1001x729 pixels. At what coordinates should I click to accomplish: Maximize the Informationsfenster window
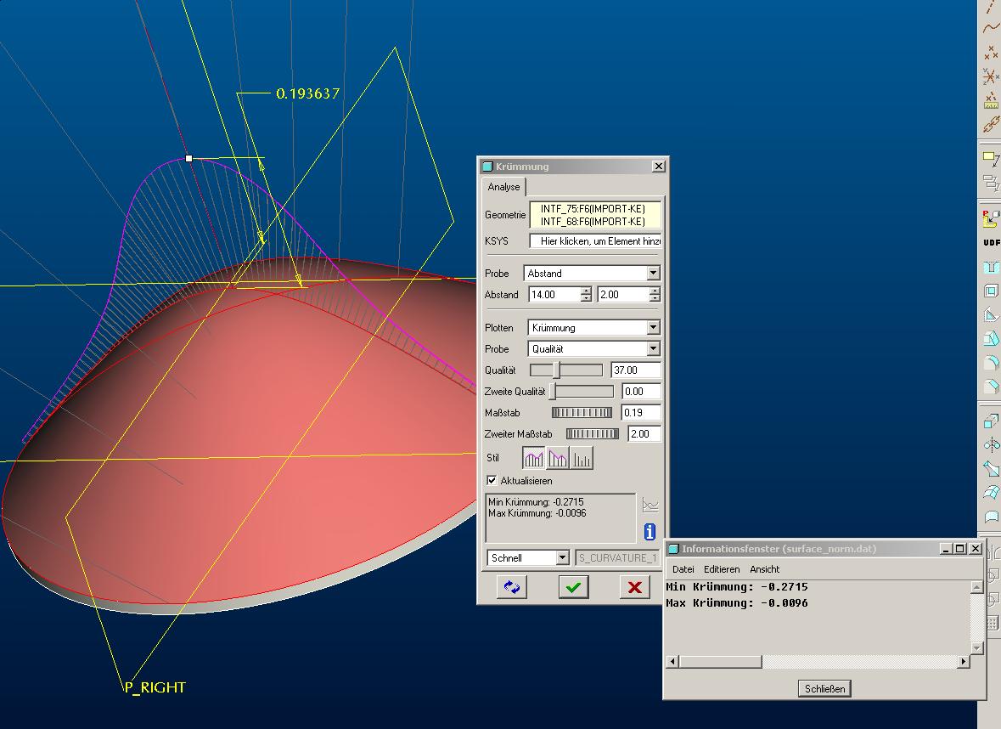click(960, 548)
